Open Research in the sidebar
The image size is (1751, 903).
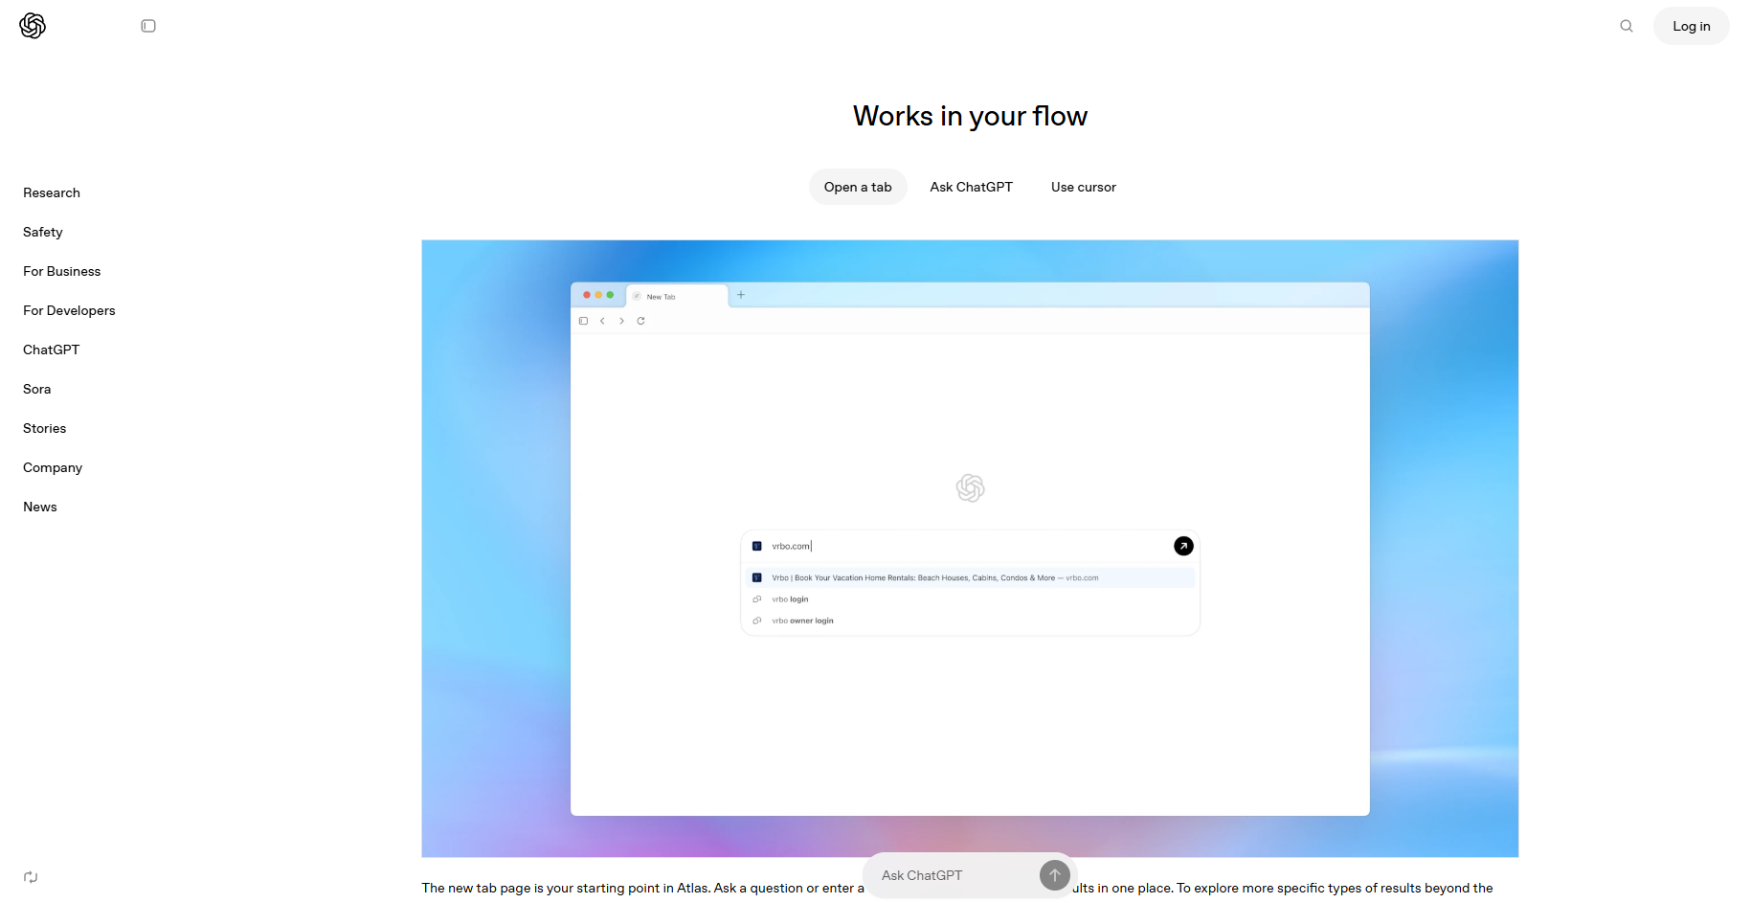pyautogui.click(x=52, y=192)
